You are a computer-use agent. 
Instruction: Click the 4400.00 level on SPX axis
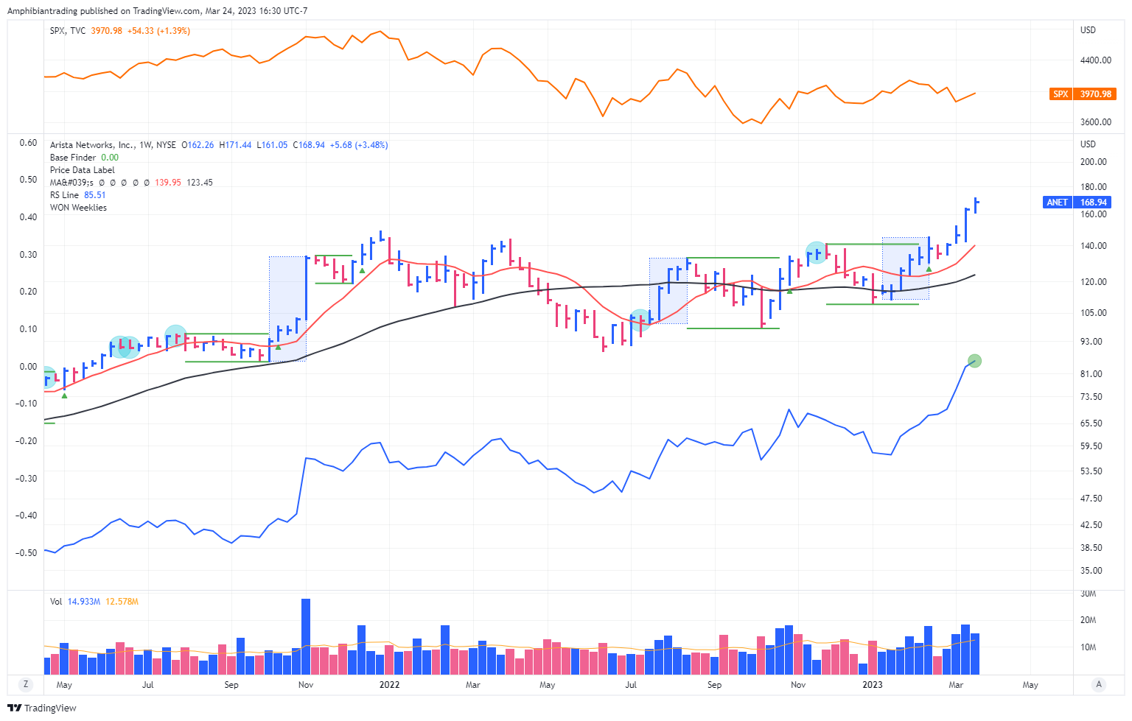1096,60
